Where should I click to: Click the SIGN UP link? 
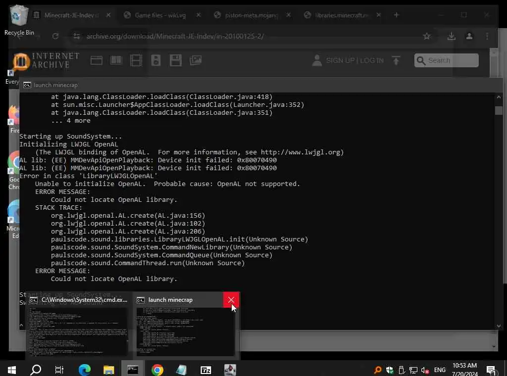pyautogui.click(x=341, y=60)
